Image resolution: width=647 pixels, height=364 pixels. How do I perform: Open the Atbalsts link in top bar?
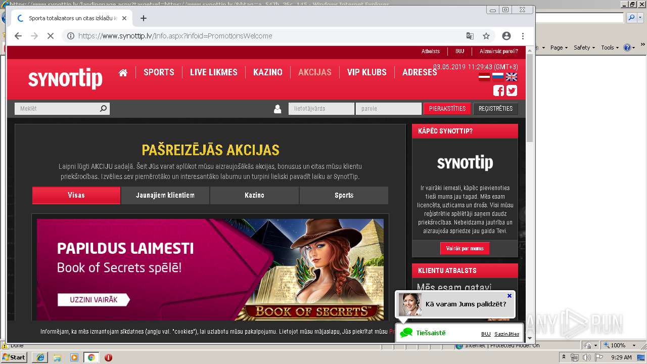(431, 52)
